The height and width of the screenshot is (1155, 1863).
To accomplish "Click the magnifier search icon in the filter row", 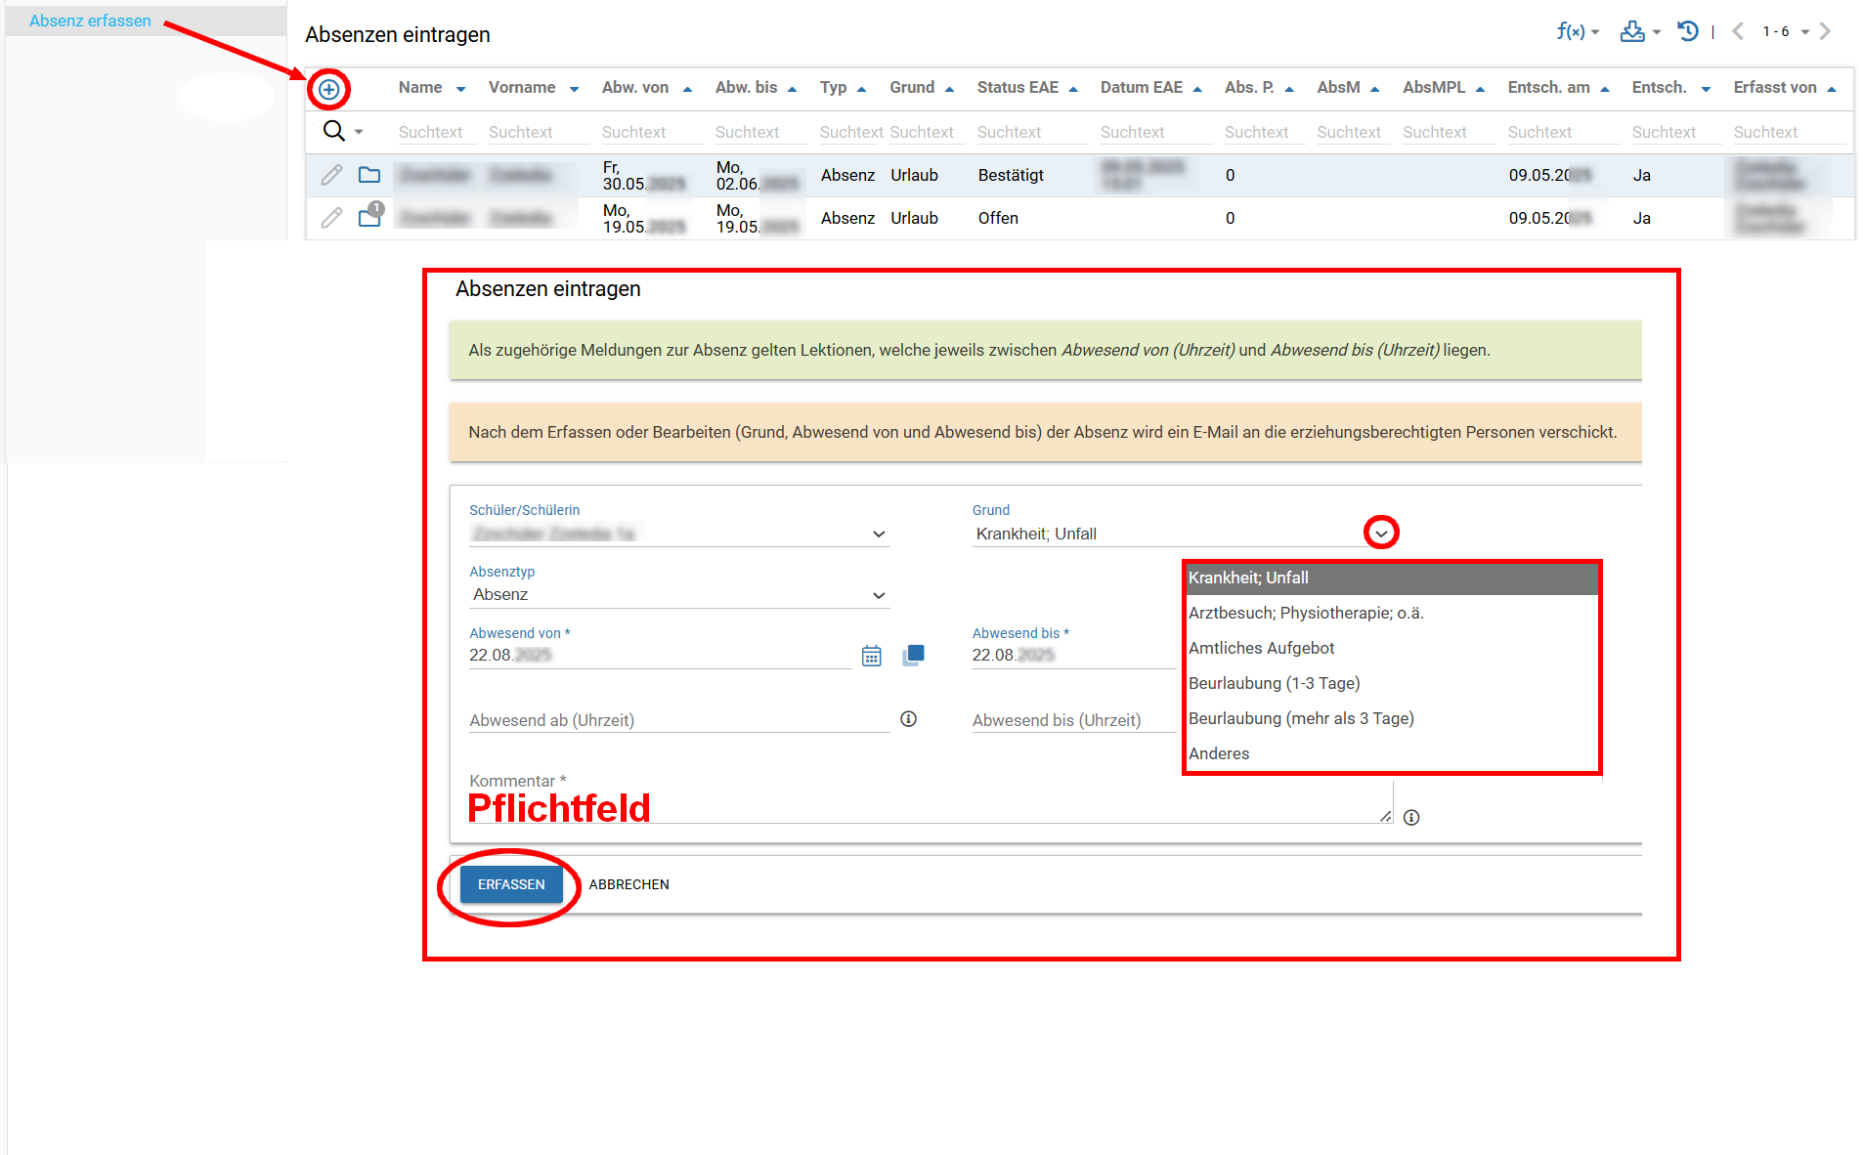I will (333, 131).
